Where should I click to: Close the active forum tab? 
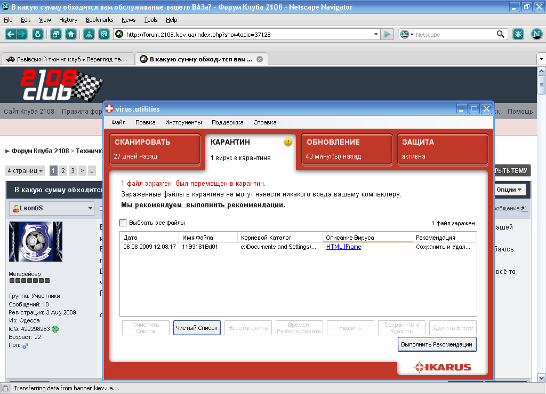pos(260,59)
